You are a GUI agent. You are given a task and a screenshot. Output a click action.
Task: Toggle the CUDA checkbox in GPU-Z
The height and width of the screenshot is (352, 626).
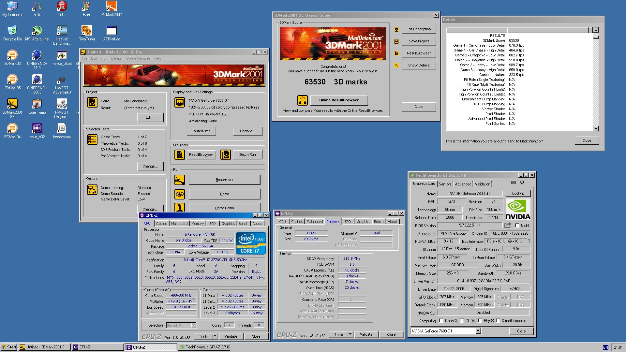pos(462,321)
